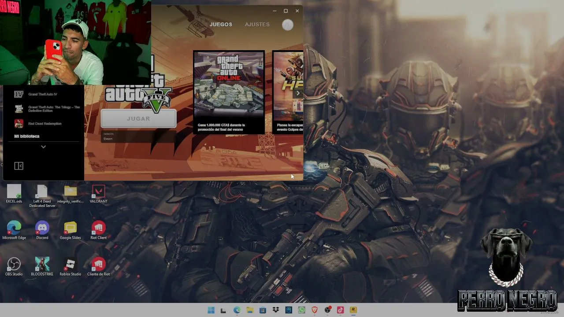
Task: Expand the chevron below Mi biblioteca
Action: pos(43,147)
